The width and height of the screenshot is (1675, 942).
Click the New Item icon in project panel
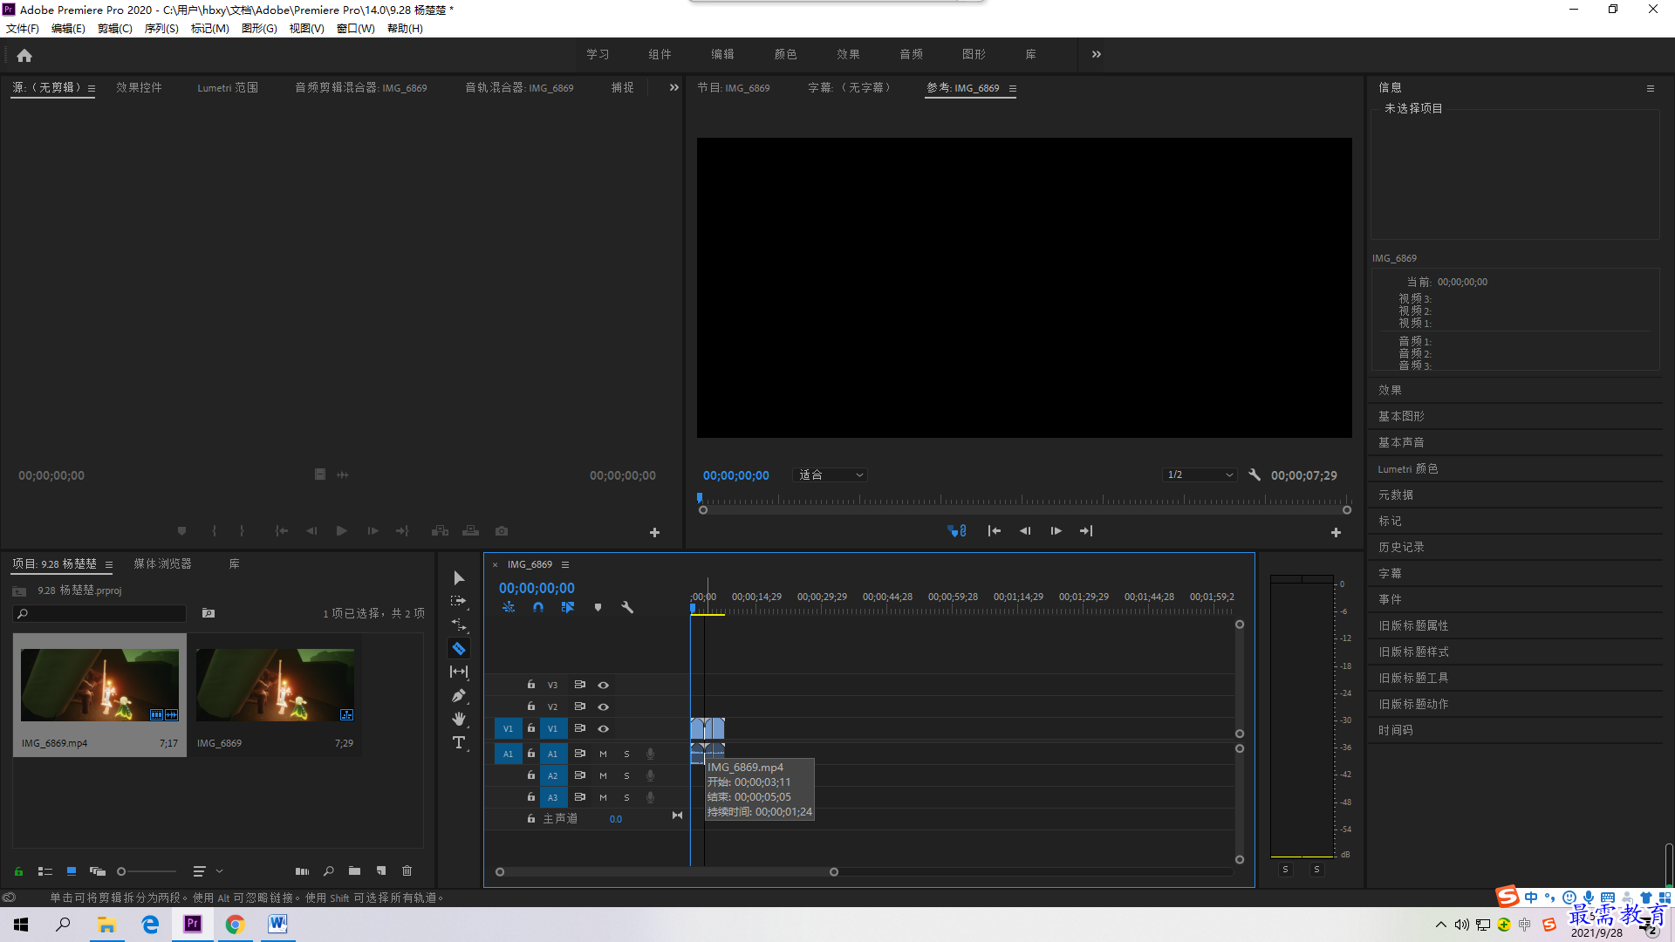click(381, 870)
